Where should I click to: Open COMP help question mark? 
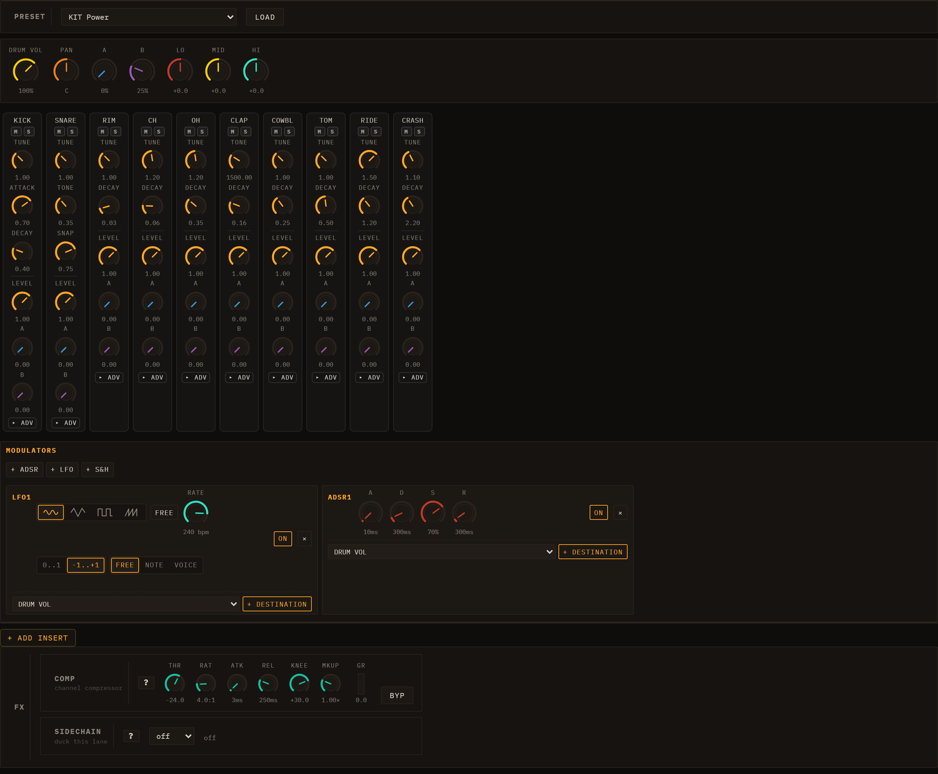pos(146,683)
